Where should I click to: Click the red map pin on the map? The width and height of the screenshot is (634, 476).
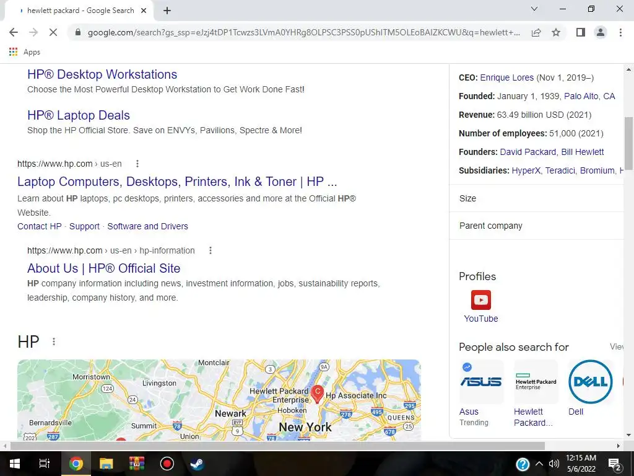pos(318,394)
